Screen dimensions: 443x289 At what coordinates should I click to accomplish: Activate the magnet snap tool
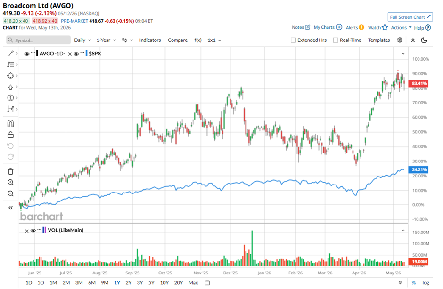(x=10, y=124)
